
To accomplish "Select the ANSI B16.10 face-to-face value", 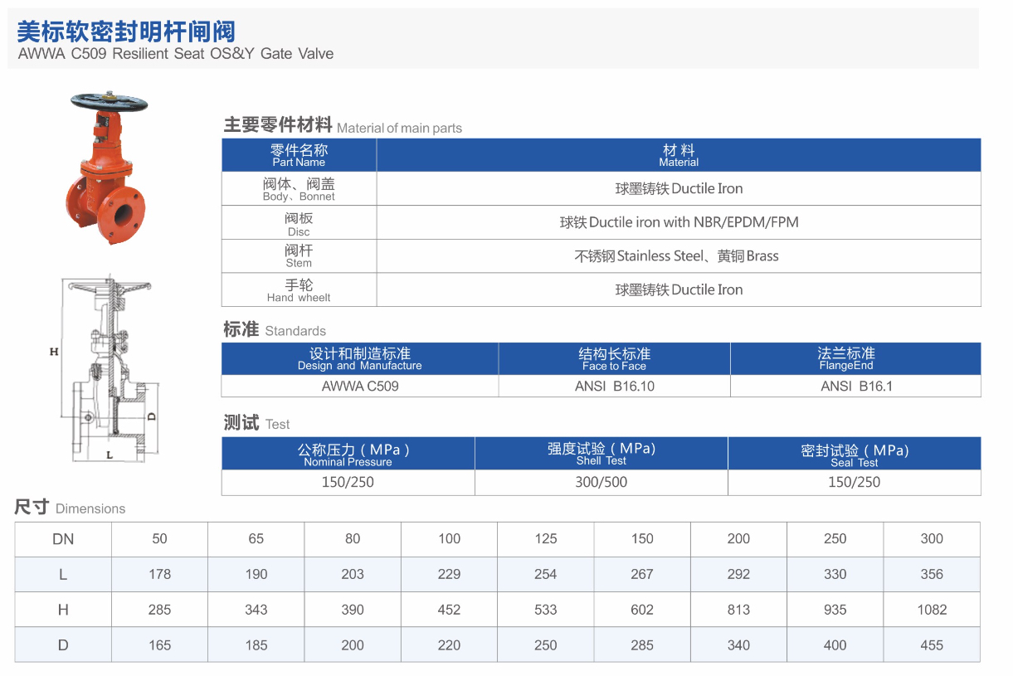I will (x=614, y=386).
